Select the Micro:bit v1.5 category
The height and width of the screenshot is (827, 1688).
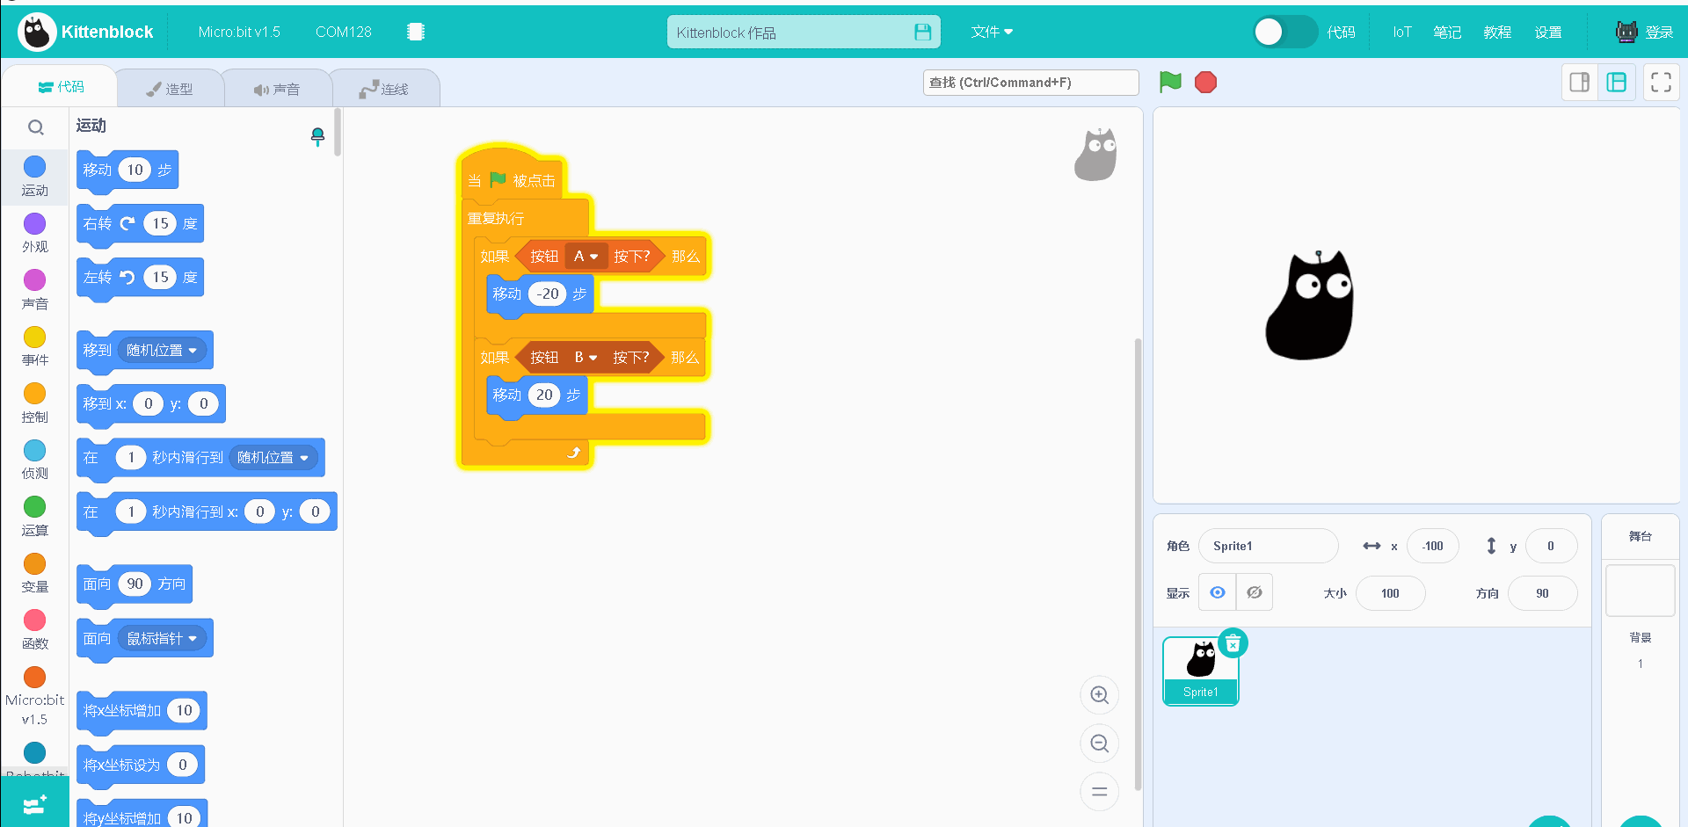(34, 696)
